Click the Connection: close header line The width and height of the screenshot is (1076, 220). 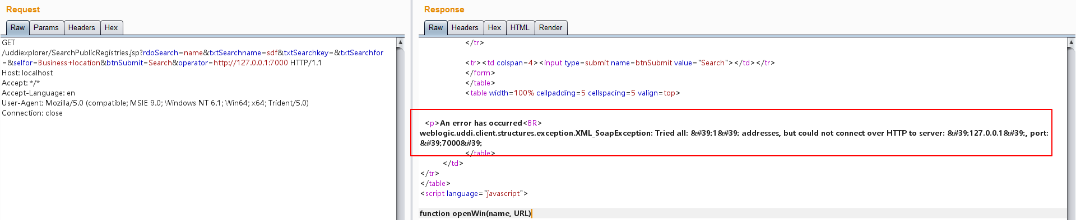pos(33,113)
